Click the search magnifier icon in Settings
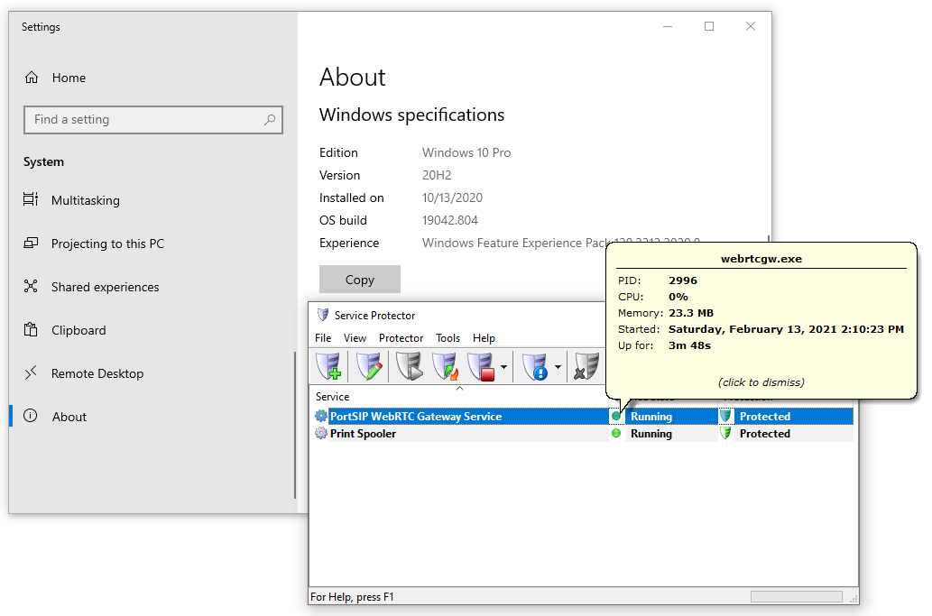The height and width of the screenshot is (616, 932). pos(270,119)
